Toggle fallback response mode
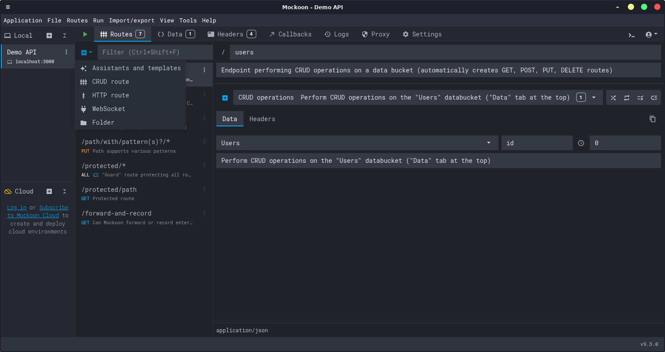Viewport: 665px width, 352px height. (x=654, y=97)
